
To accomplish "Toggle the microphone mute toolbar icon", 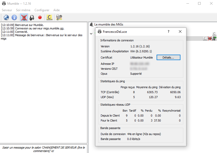I will click(x=24, y=17).
